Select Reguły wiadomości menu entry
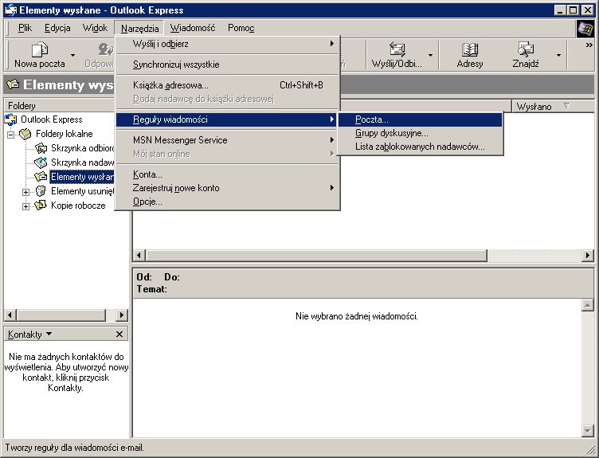Image resolution: width=599 pixels, height=458 pixels. coord(227,119)
